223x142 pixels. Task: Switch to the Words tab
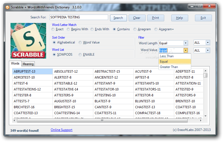[x=15, y=63]
